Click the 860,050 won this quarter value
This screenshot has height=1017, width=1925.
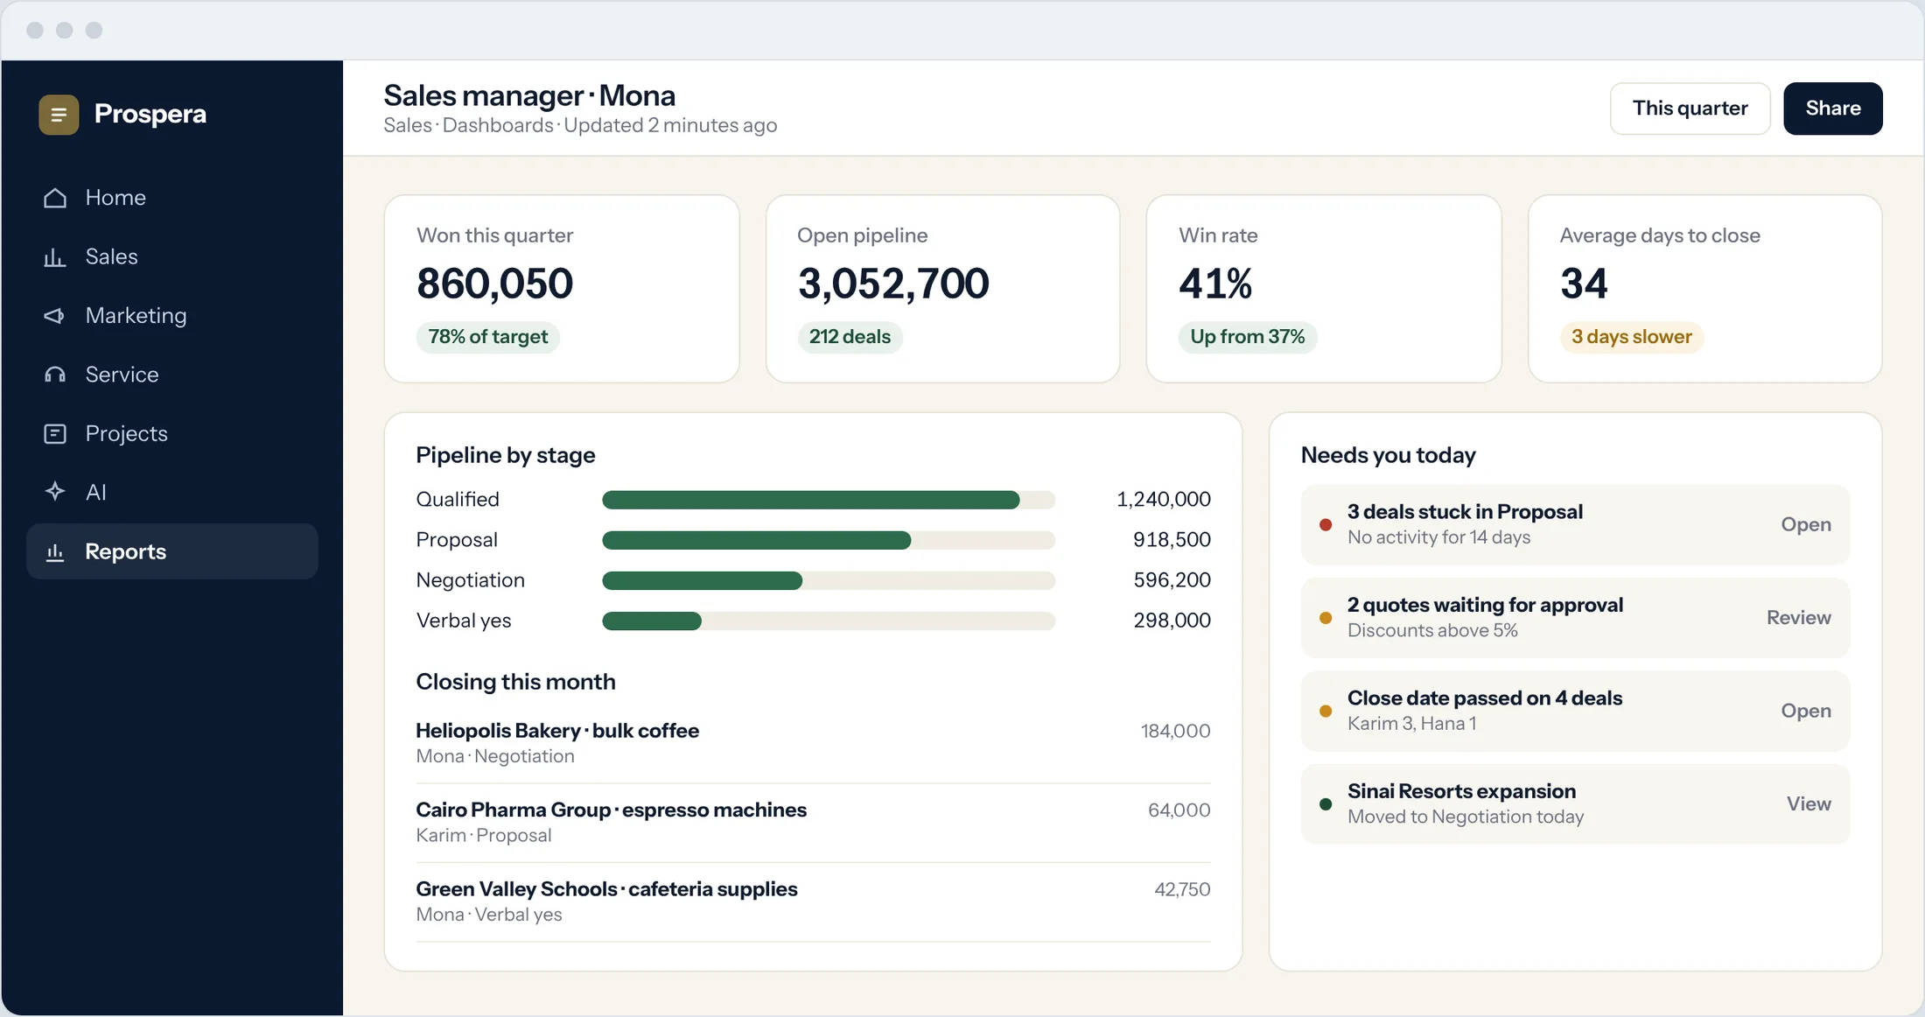[x=494, y=284]
